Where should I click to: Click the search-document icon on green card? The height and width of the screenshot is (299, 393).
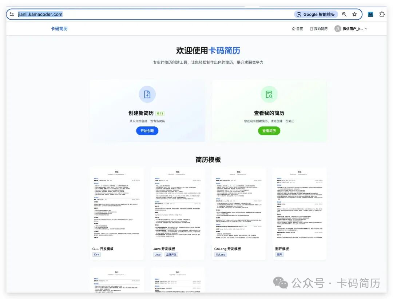269,94
